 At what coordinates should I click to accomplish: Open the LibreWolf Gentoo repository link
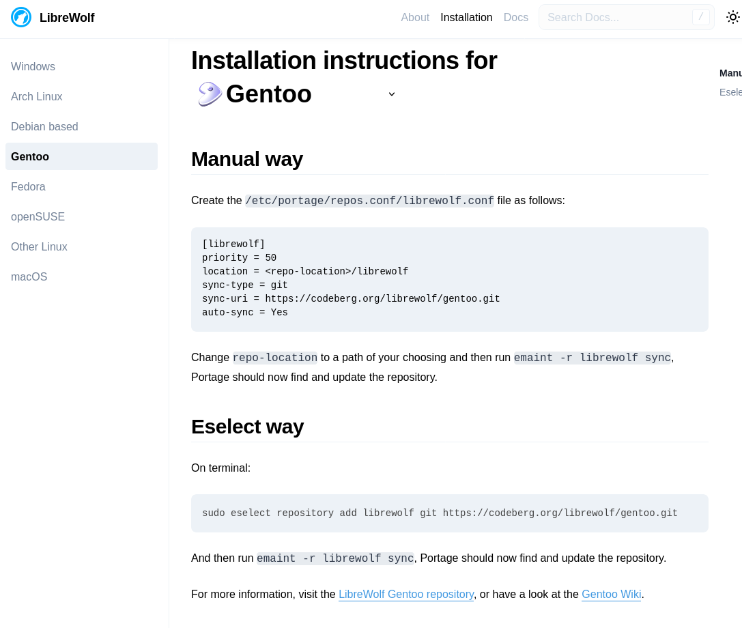pos(406,595)
